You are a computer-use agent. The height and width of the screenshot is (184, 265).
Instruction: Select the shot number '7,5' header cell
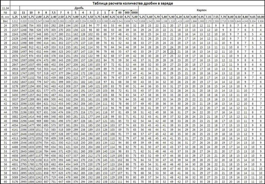pos(54,12)
